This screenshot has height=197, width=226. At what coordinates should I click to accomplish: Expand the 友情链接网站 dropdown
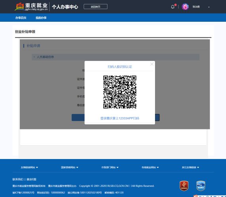click(x=29, y=167)
